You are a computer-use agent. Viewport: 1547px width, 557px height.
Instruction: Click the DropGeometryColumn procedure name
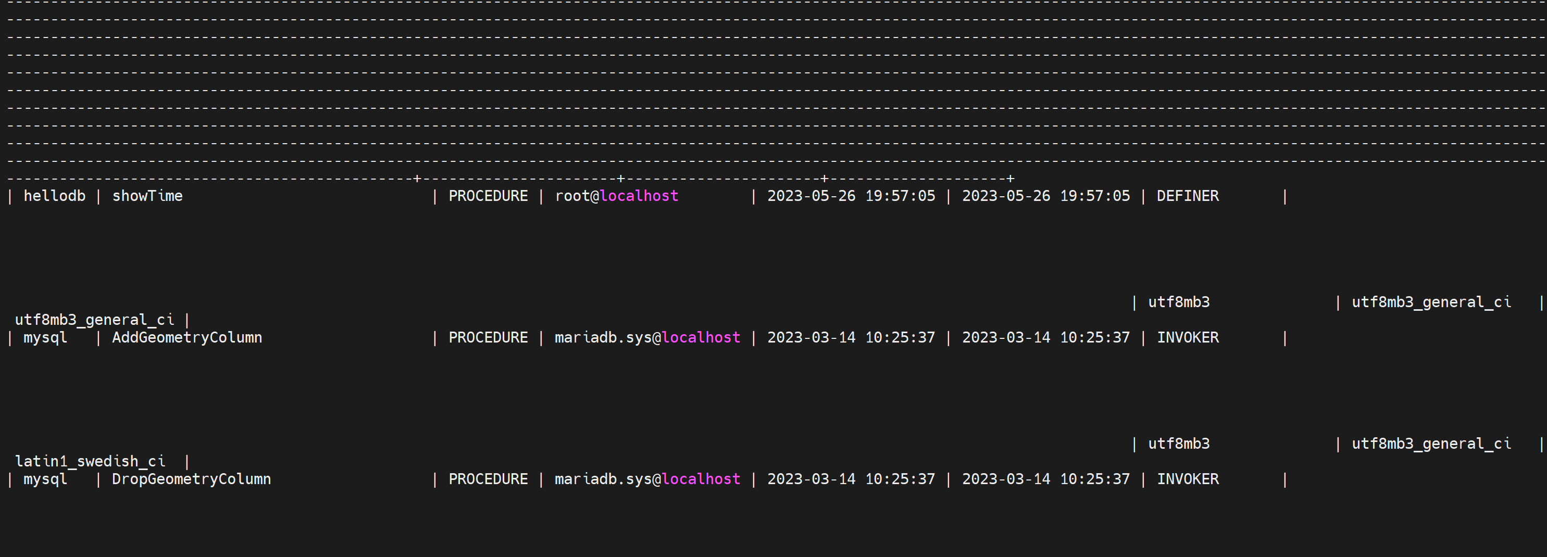click(x=191, y=479)
